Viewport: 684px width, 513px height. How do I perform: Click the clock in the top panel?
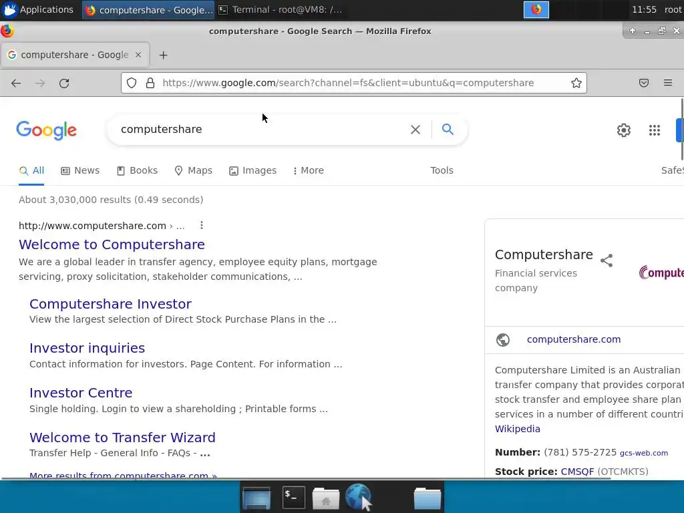[x=644, y=9]
